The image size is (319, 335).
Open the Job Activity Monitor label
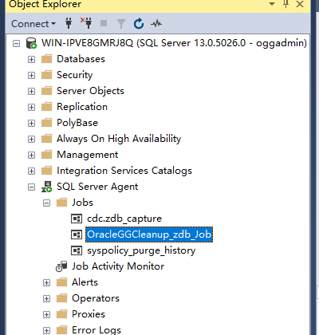pos(118,266)
